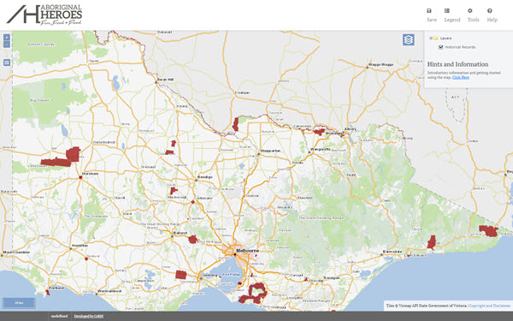Image resolution: width=513 pixels, height=321 pixels.
Task: Zoom in with the plus button
Action: click(7, 38)
